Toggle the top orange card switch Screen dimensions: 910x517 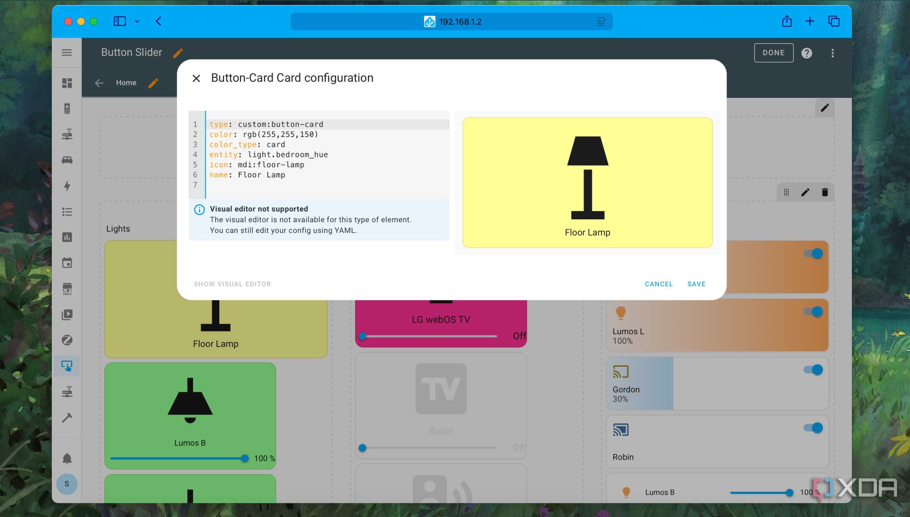click(x=813, y=253)
